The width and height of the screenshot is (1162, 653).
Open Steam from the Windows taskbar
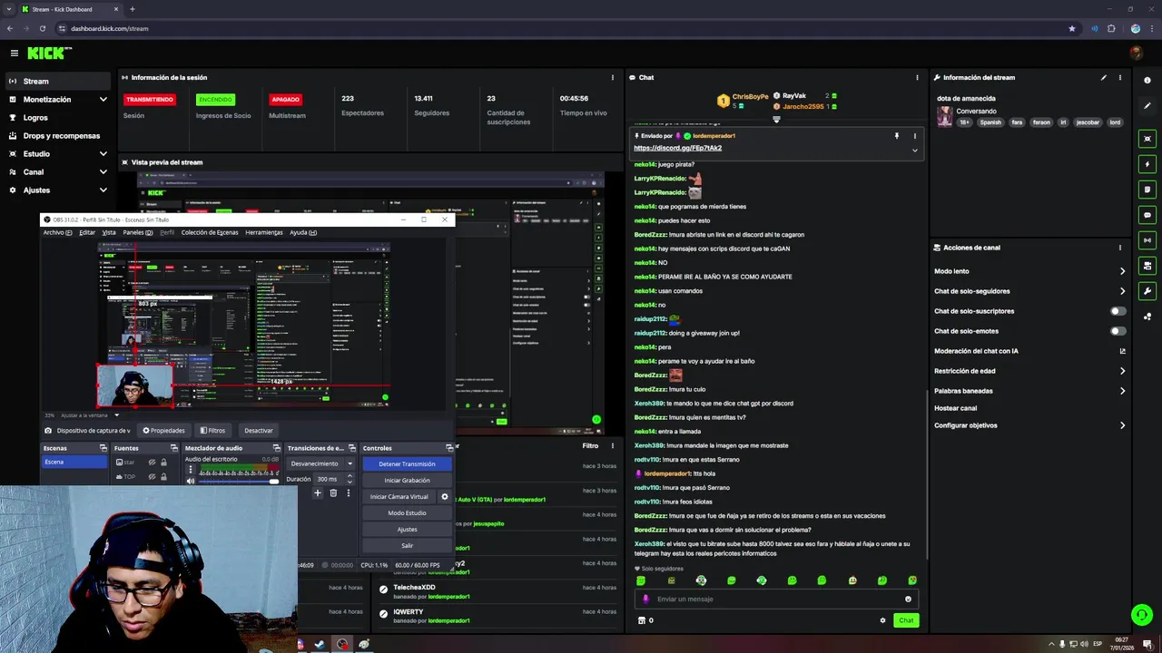point(320,644)
